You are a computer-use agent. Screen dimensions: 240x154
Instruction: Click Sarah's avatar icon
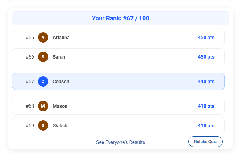[43, 57]
